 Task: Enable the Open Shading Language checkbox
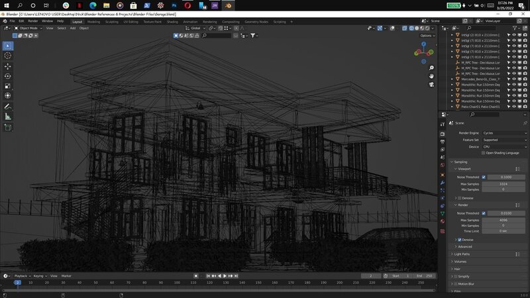pyautogui.click(x=484, y=153)
